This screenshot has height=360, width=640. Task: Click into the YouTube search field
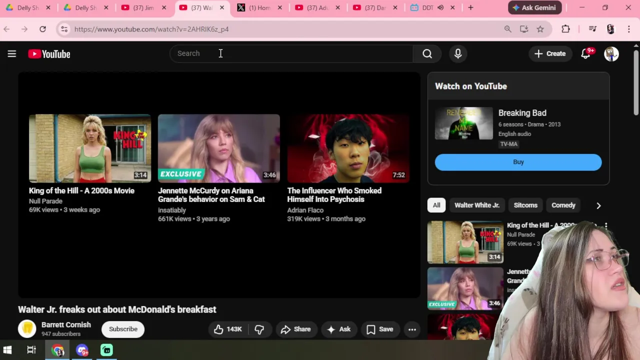[x=292, y=53]
